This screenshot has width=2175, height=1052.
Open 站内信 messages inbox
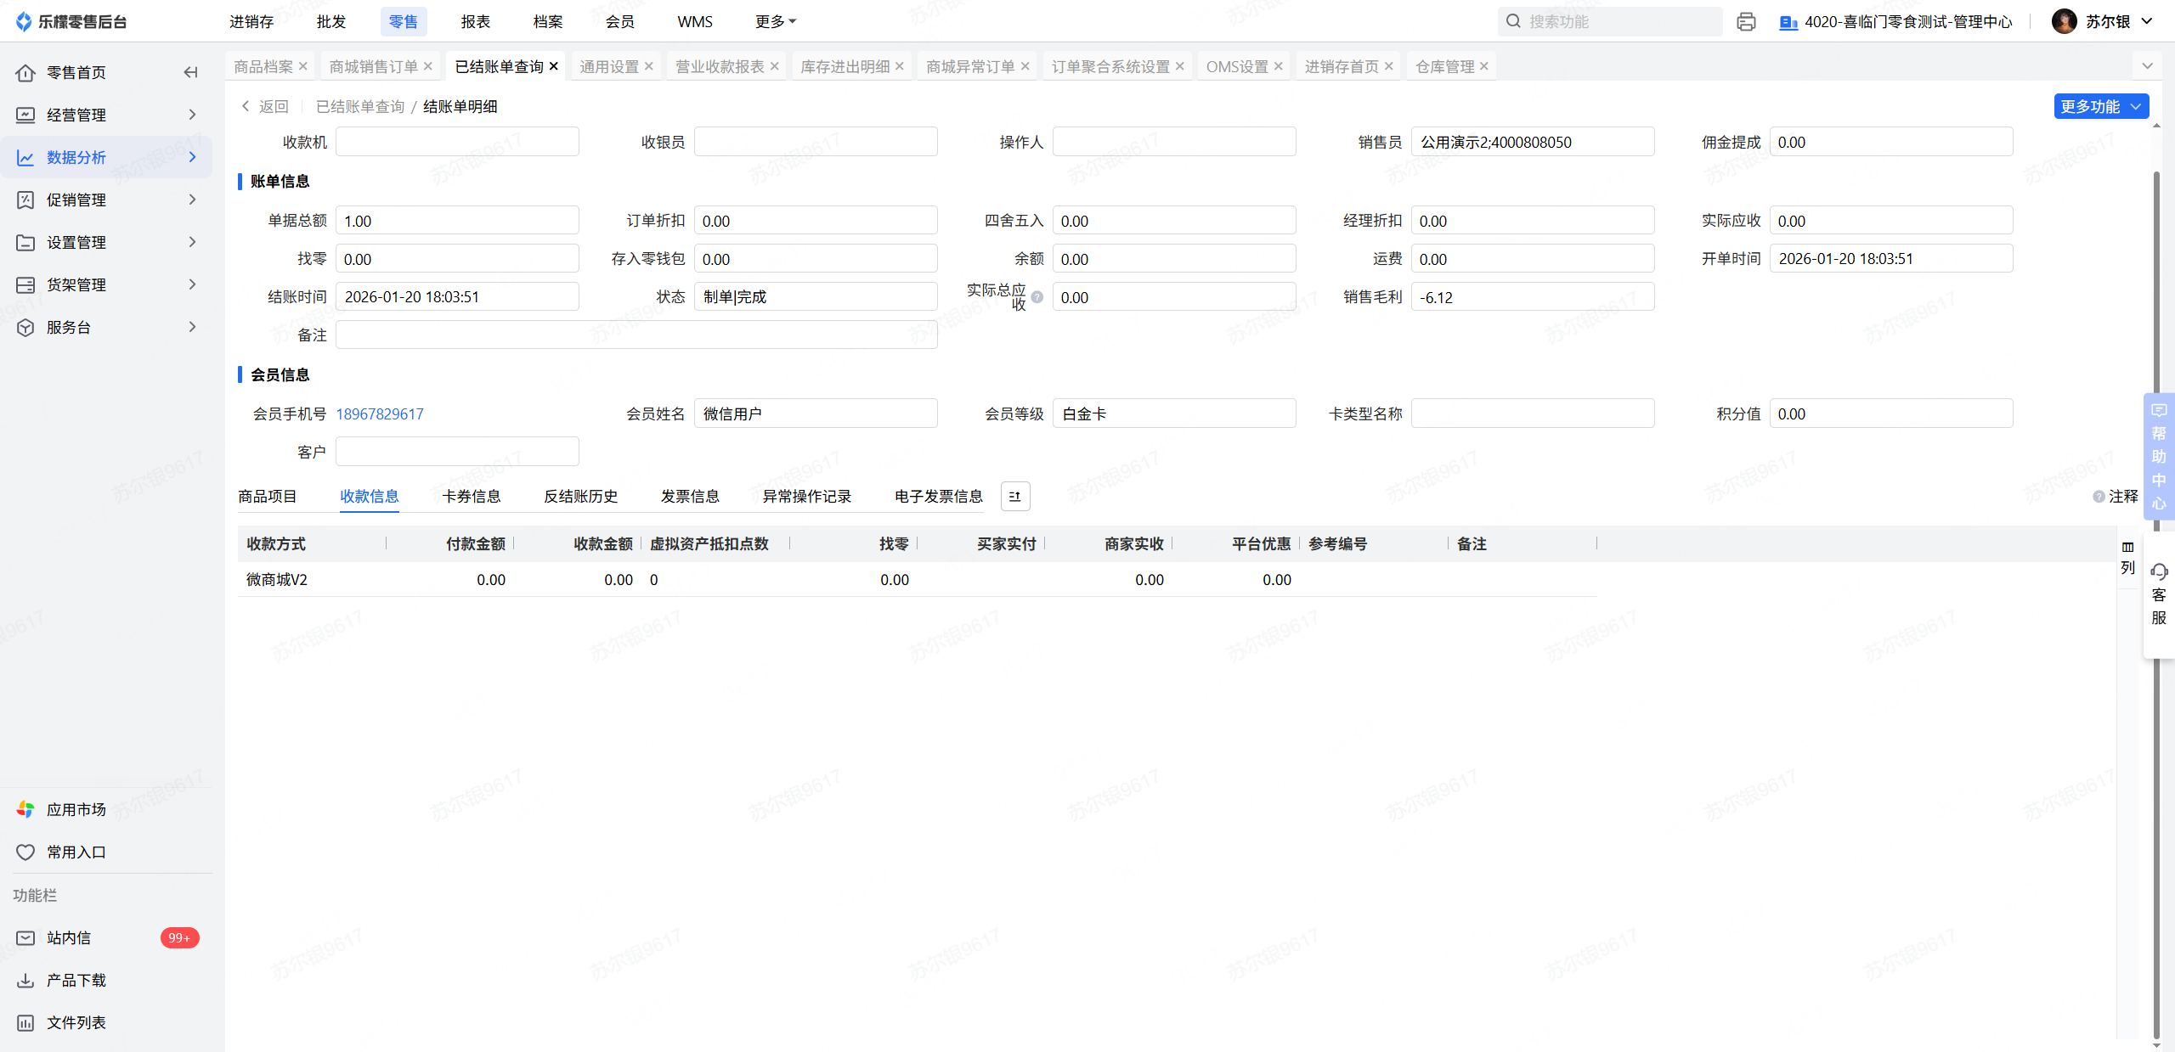pos(69,937)
